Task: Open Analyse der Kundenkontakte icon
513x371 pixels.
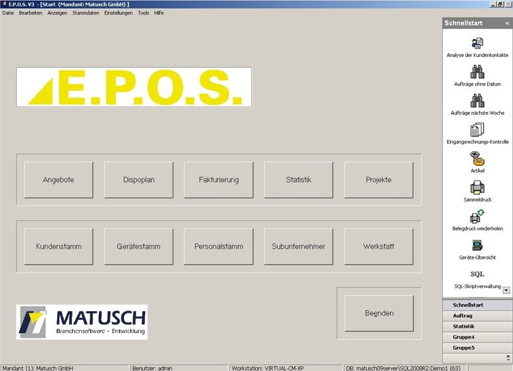Action: tap(477, 43)
